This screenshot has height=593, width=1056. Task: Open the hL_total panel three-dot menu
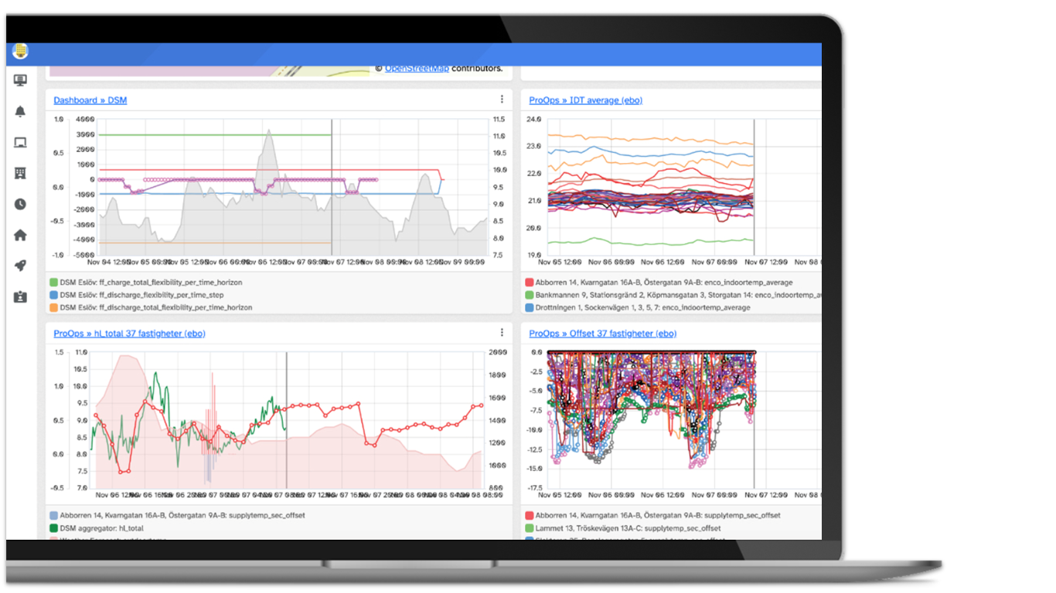pyautogui.click(x=502, y=333)
